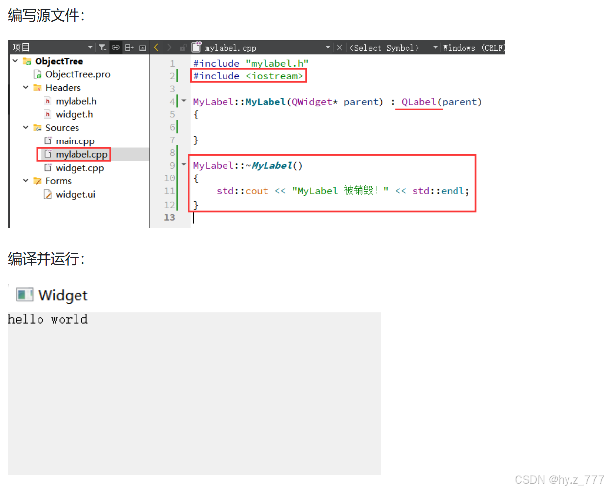Viewport: 606px width, 489px height.
Task: Click the widget.ui form icon
Action: (x=48, y=194)
